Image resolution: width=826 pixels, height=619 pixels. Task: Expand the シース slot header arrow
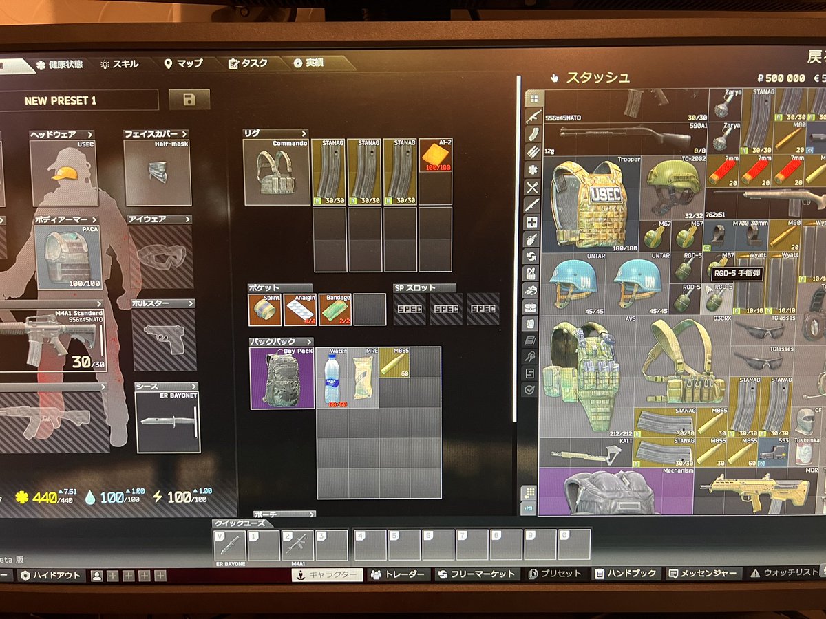click(x=193, y=387)
